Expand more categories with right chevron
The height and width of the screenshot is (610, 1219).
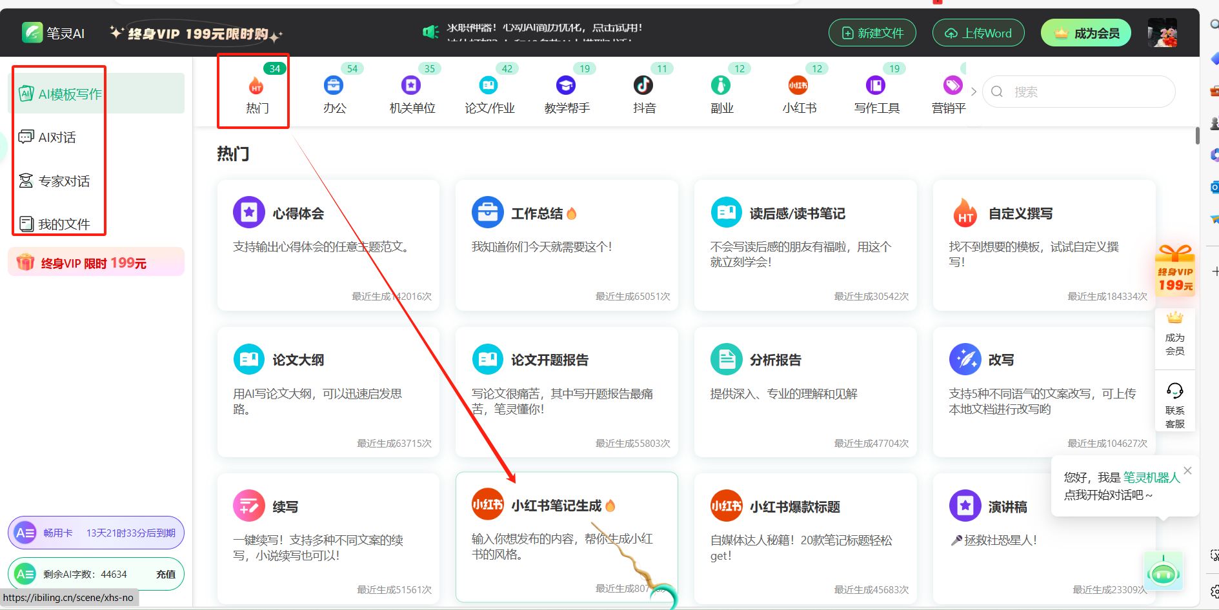[973, 92]
